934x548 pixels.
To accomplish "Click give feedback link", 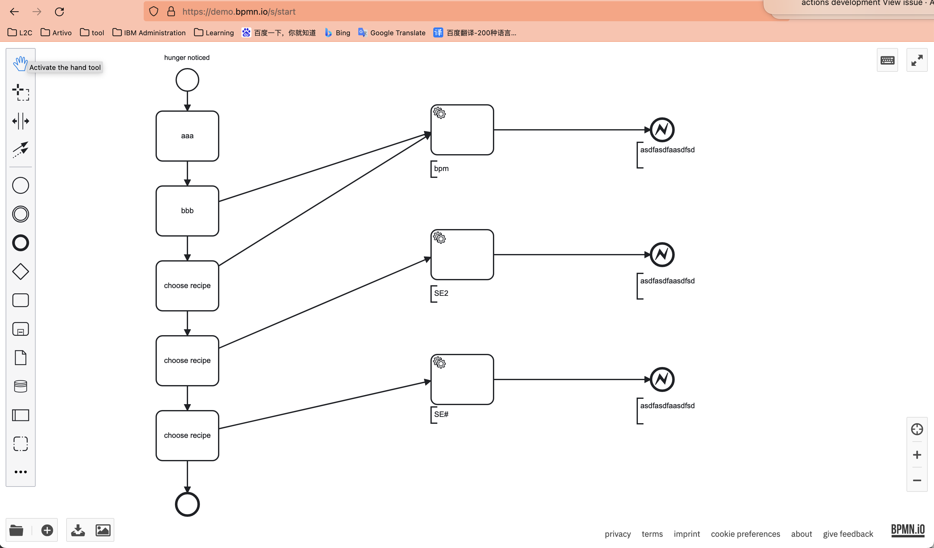I will click(848, 534).
